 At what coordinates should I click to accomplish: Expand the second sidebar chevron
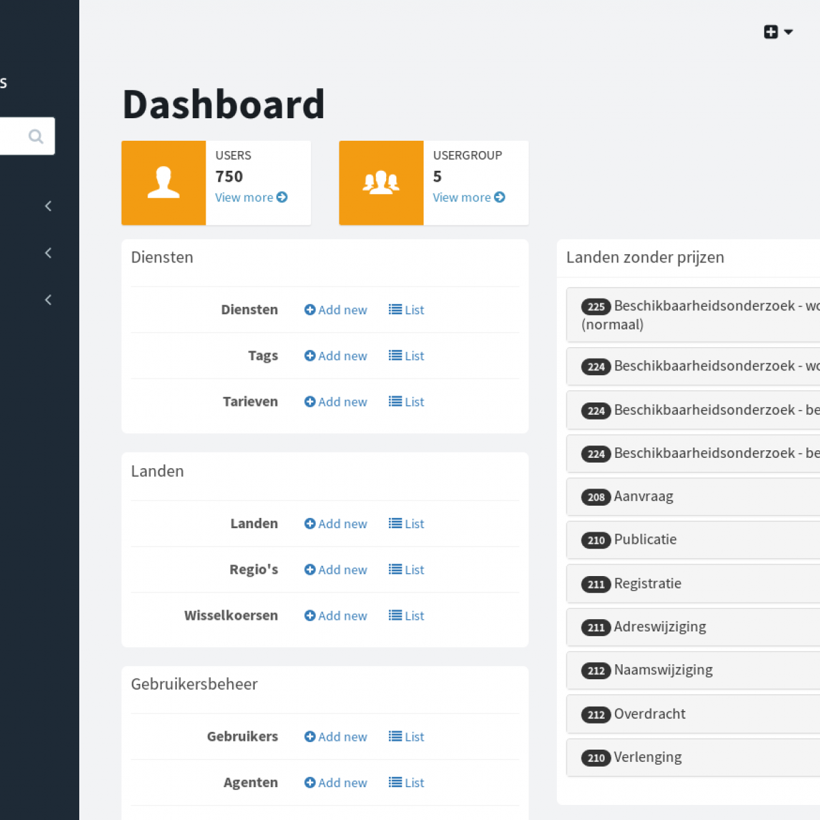48,253
